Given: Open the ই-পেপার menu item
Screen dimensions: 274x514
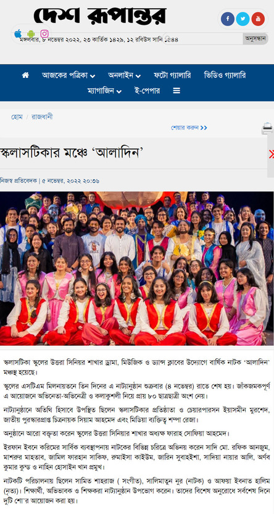Looking at the screenshot, I should click(x=147, y=90).
